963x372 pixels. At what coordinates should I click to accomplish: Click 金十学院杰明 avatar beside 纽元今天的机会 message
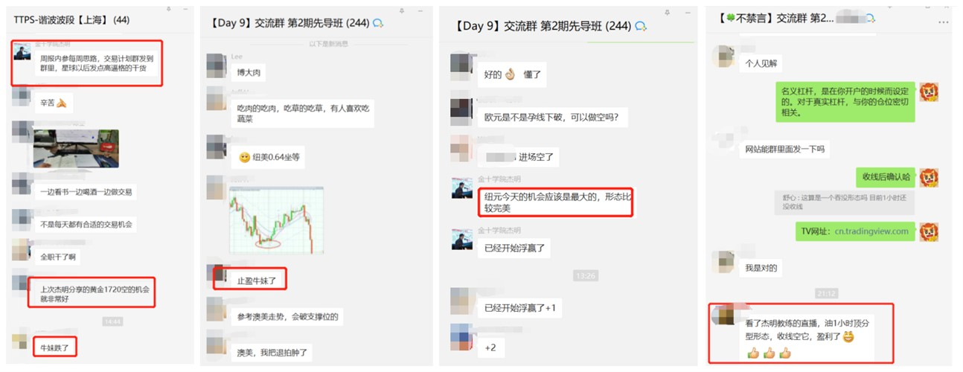point(462,188)
